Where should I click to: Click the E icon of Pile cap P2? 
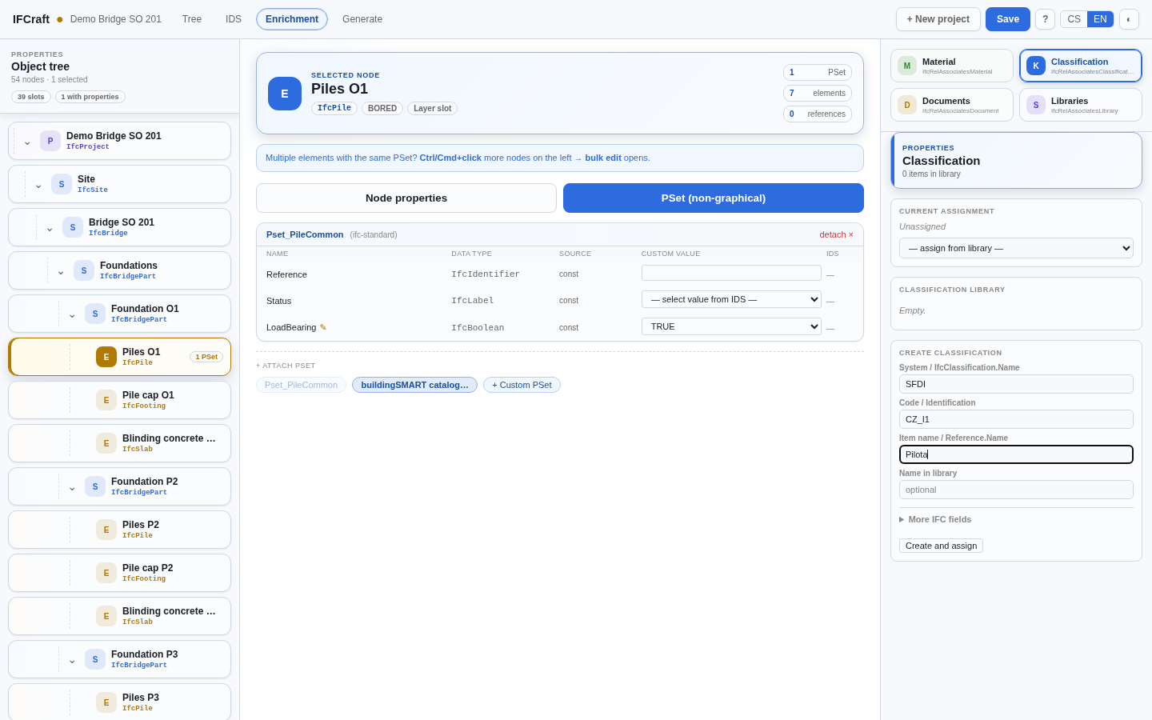pyautogui.click(x=106, y=573)
